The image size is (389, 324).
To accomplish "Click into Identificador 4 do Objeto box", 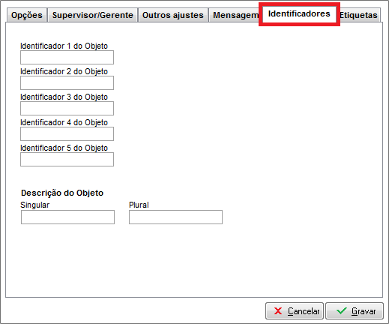I will coord(67,133).
